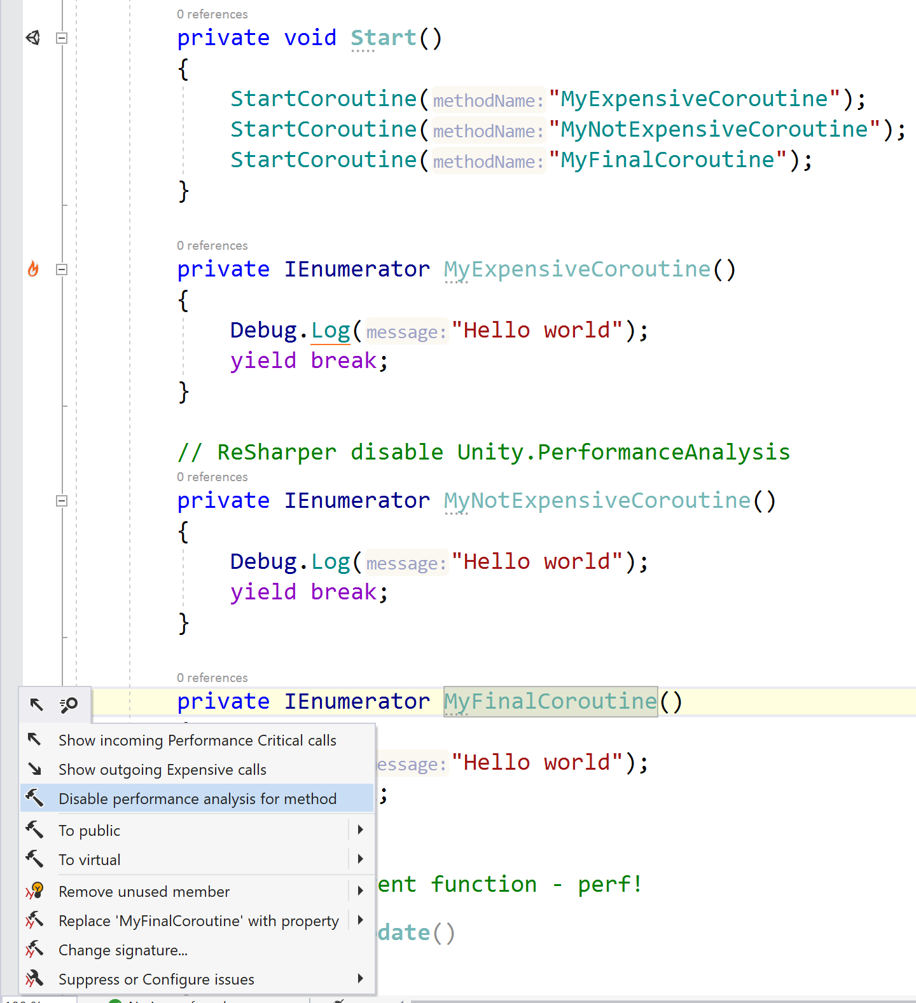The width and height of the screenshot is (916, 1003).
Task: Expand the submenu arrow beside To virtual
Action: 361,859
